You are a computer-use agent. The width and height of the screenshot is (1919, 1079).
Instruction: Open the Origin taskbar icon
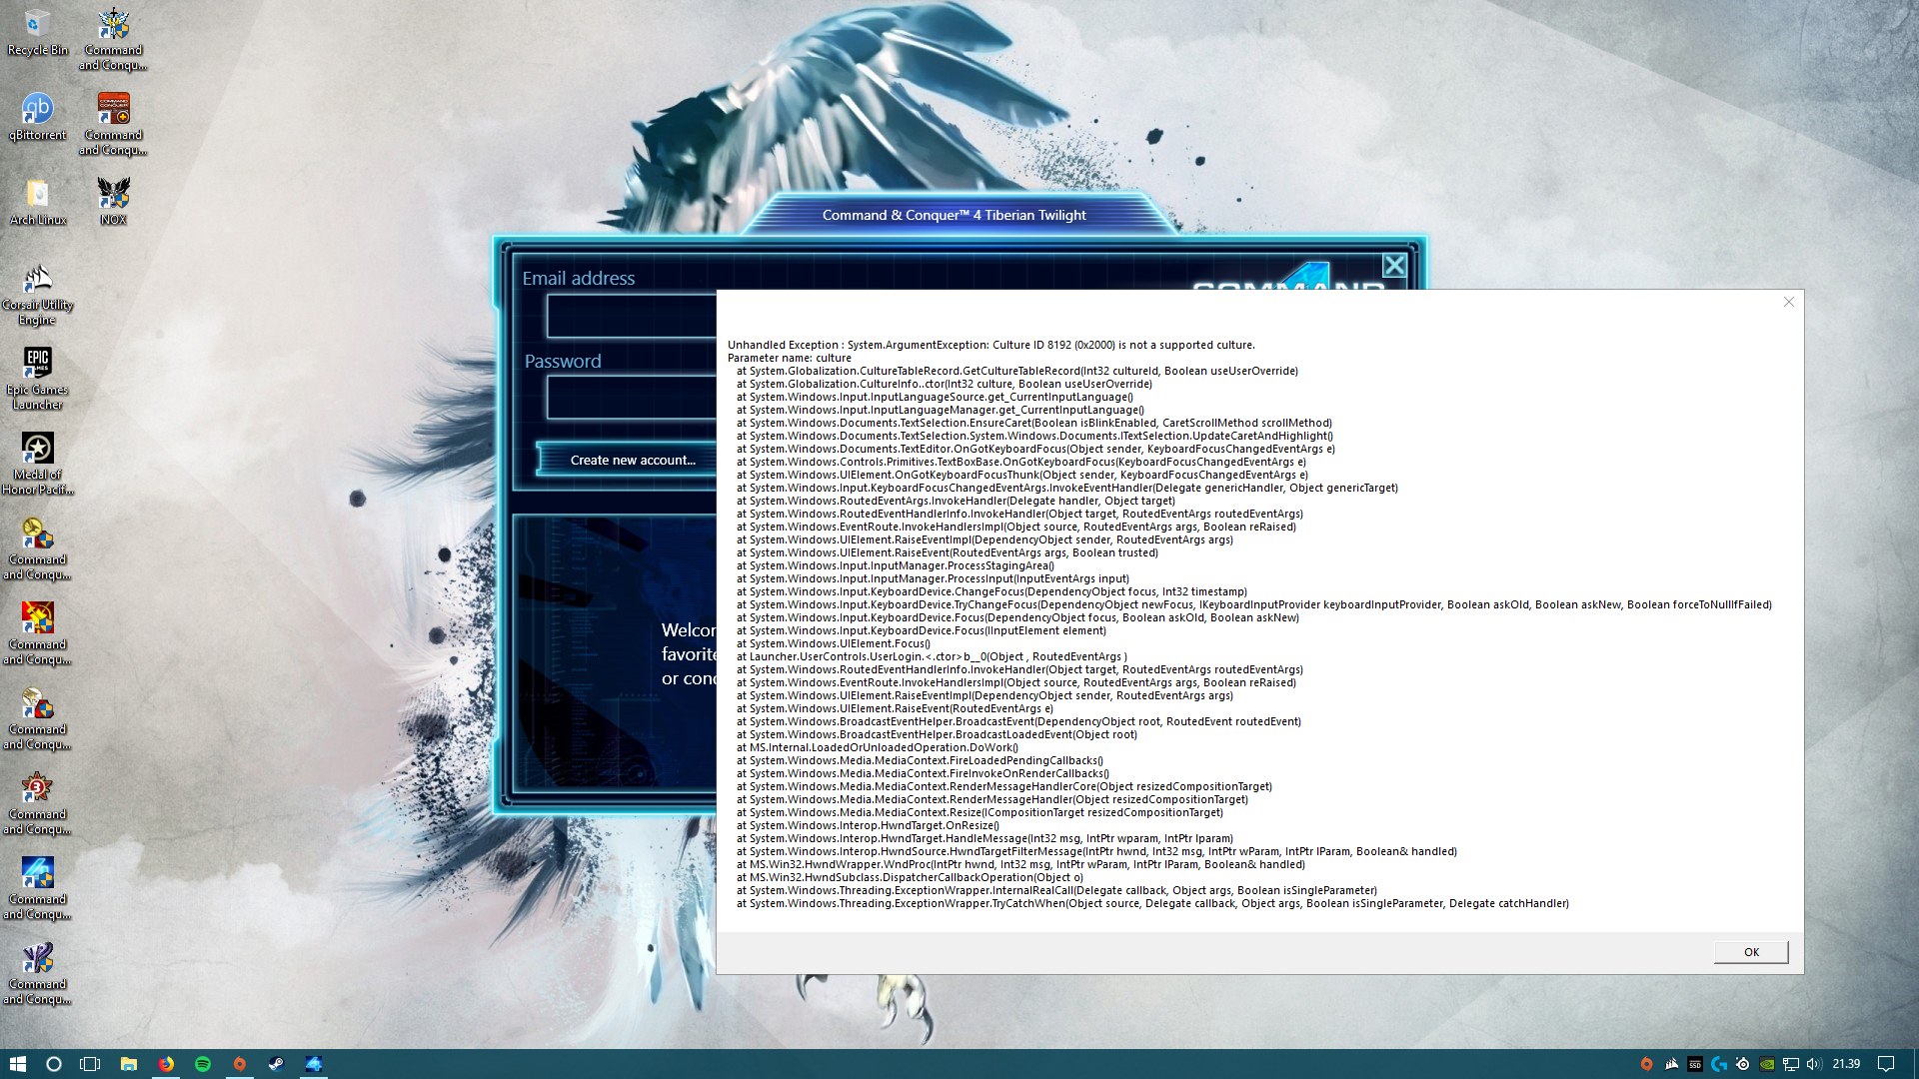[x=240, y=1064]
